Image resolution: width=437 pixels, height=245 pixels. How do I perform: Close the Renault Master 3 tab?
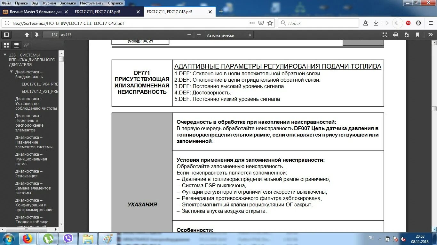pyautogui.click(x=67, y=12)
